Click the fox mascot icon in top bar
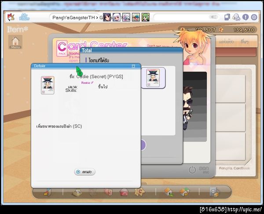This screenshot has width=264, height=214. coord(11,17)
